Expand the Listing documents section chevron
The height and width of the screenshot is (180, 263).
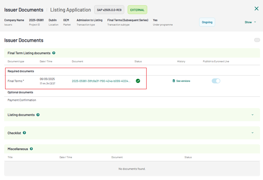252,115
